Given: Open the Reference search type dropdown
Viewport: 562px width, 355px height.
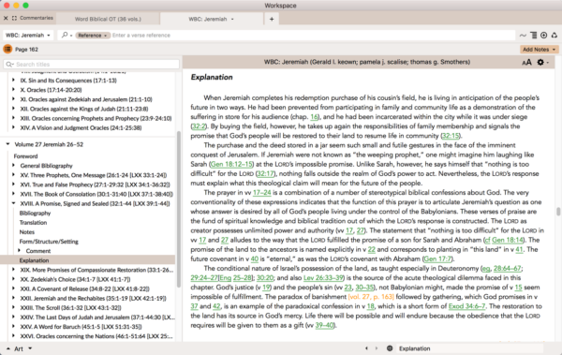Looking at the screenshot, I should coord(93,36).
